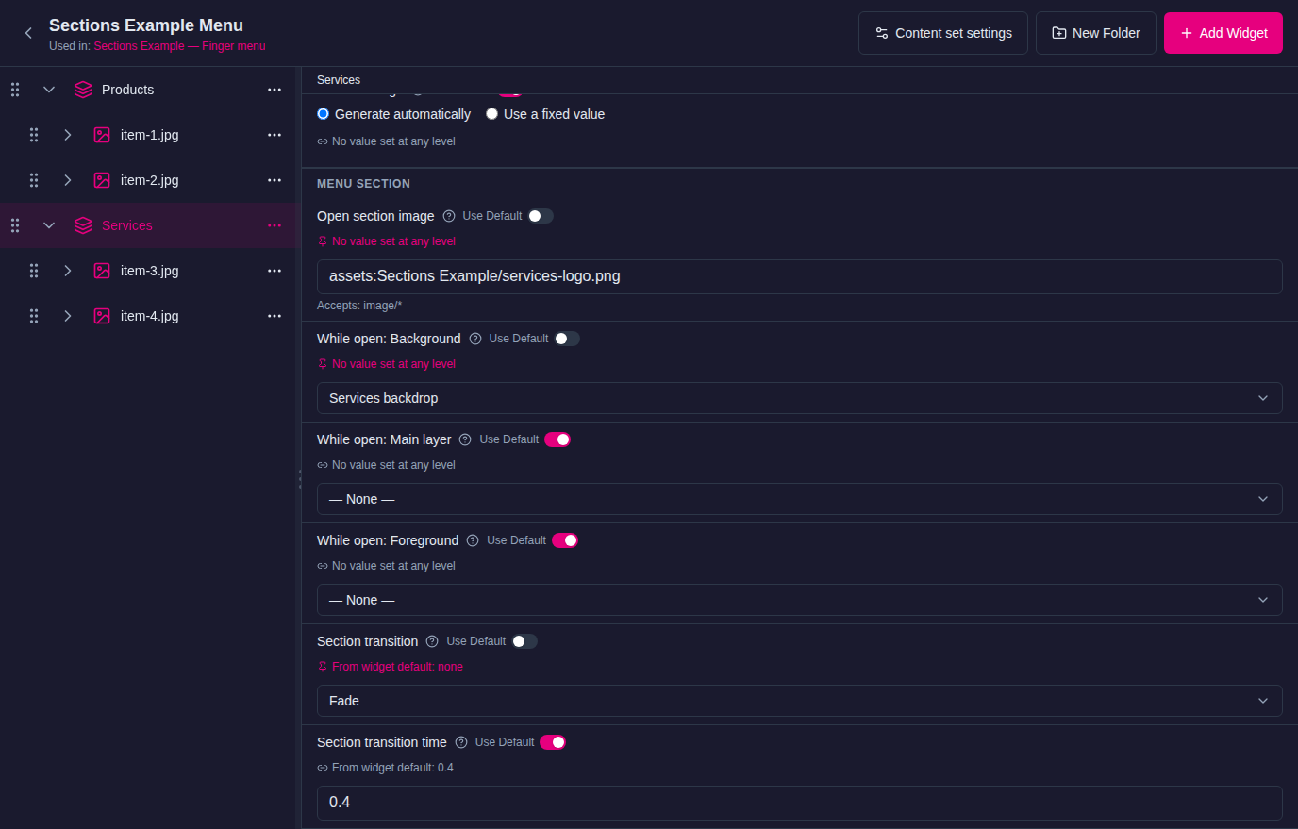Open more options for Products folder
1298x829 pixels.
point(275,90)
